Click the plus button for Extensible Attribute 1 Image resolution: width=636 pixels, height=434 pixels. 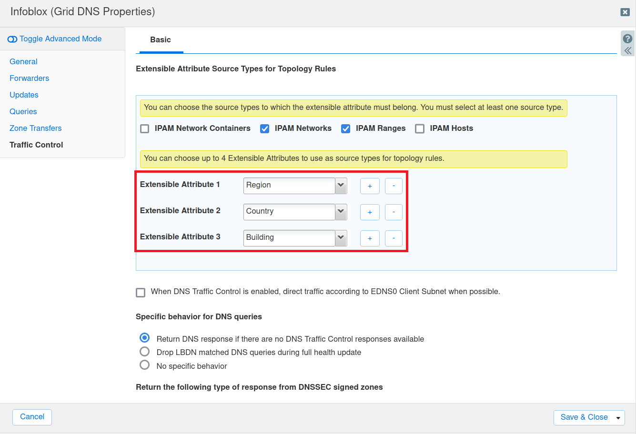click(370, 186)
